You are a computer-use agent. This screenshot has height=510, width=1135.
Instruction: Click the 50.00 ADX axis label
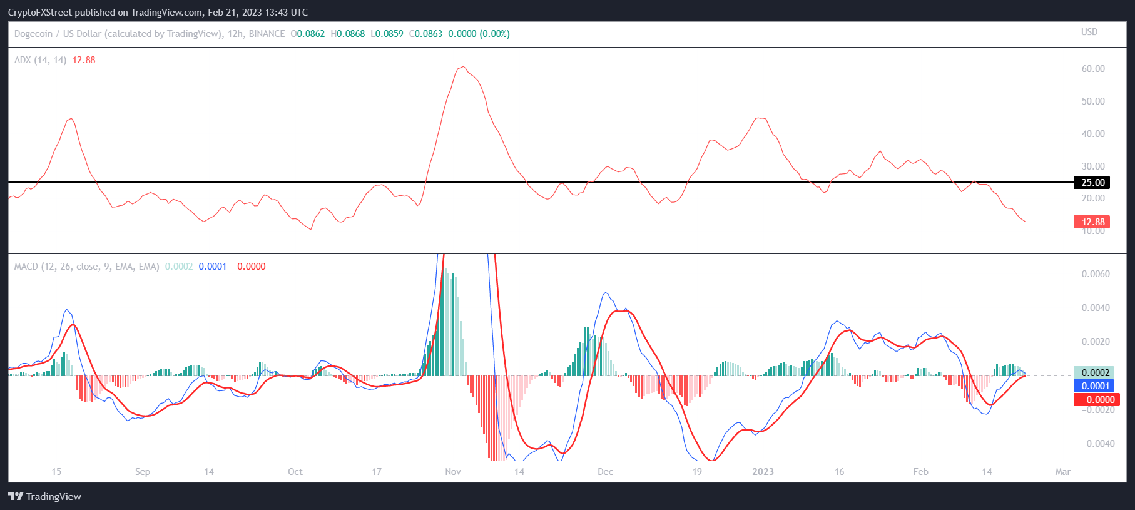coord(1093,101)
